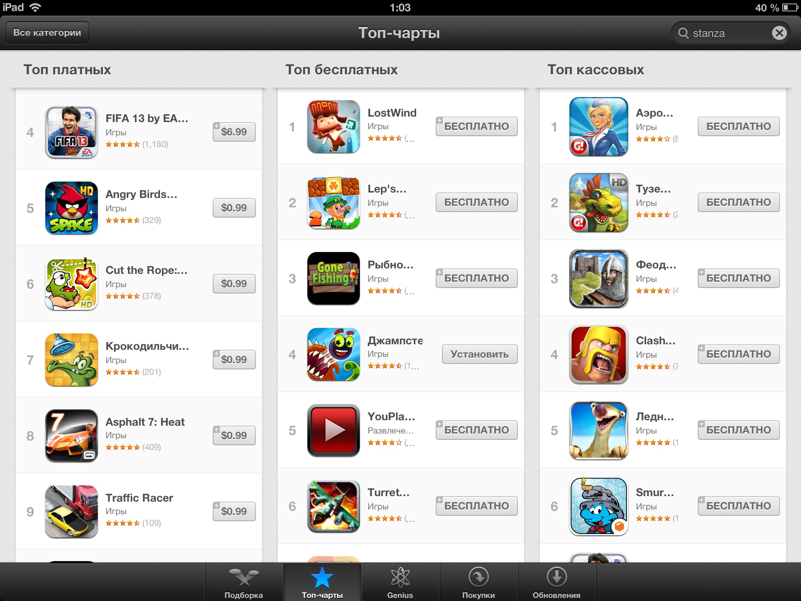Buy FIFA 13 for $6.99
801x601 pixels.
coord(234,132)
